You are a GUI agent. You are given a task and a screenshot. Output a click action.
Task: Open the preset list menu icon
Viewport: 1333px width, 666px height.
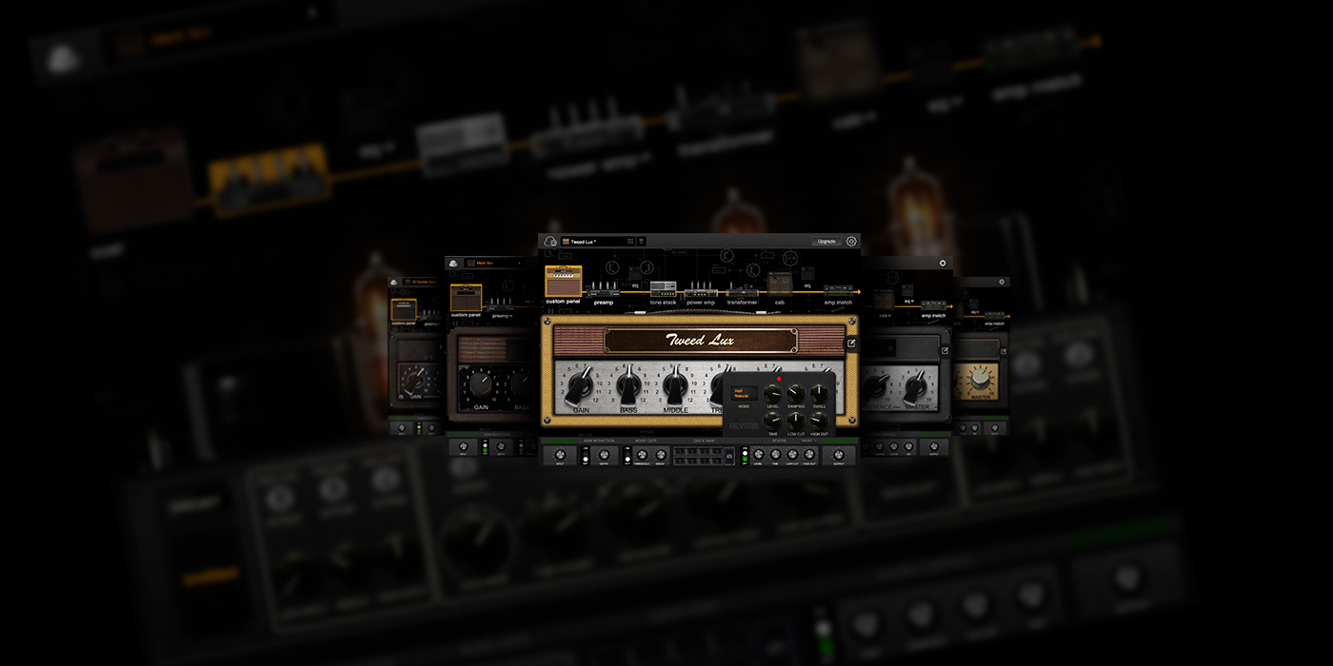pyautogui.click(x=642, y=241)
